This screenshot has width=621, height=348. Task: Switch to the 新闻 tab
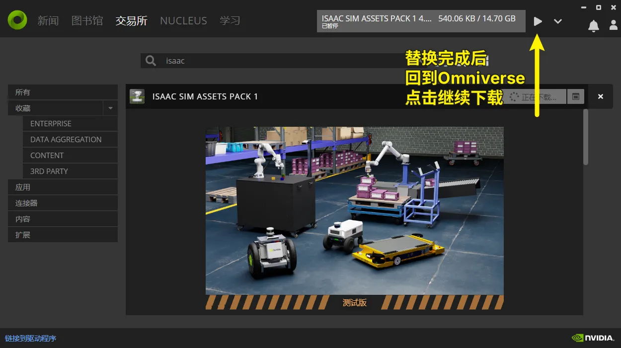coord(48,21)
